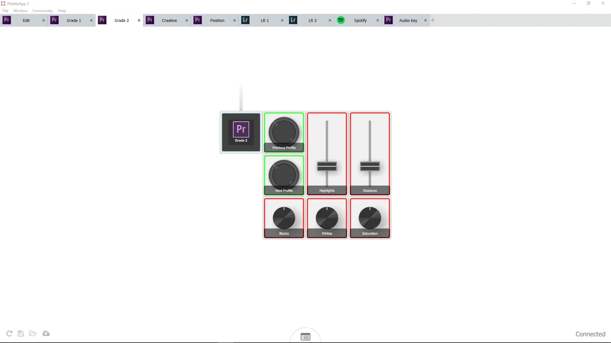The image size is (611, 343).
Task: Select the Previous Profile button module
Action: pyautogui.click(x=284, y=132)
